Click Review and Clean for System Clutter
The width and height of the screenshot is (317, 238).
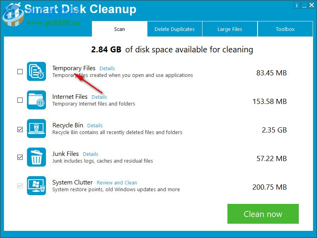click(x=116, y=182)
